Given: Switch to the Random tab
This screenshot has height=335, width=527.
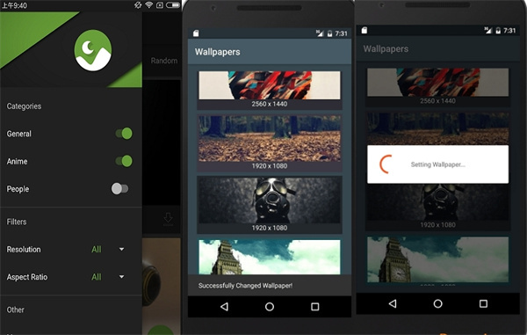Looking at the screenshot, I should click(164, 61).
